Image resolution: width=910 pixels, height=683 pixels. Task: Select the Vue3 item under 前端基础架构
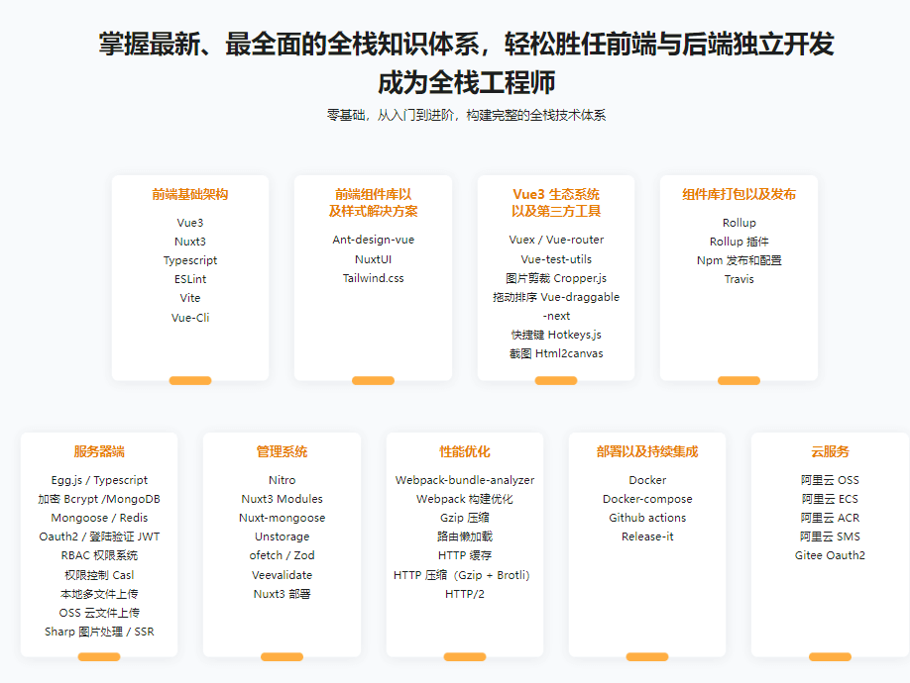coord(189,222)
